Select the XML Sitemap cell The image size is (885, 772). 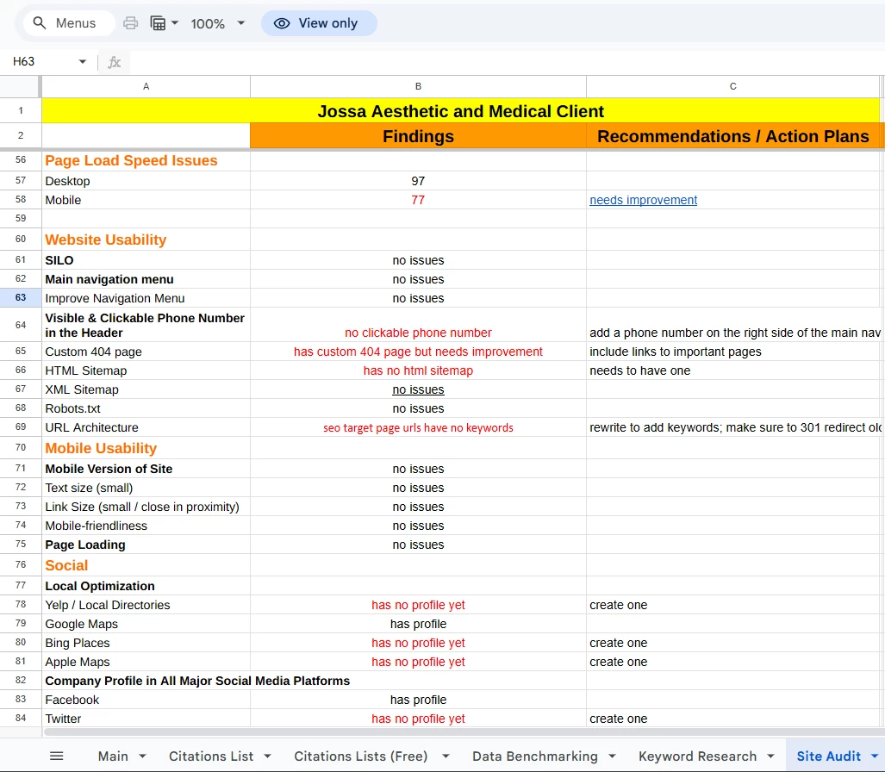(x=146, y=390)
